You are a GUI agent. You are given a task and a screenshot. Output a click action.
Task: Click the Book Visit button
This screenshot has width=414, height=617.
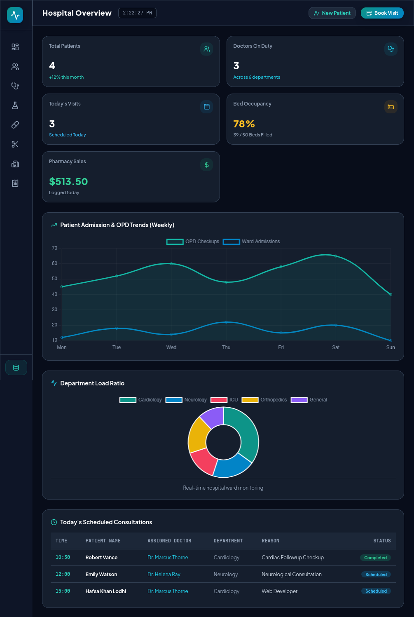click(x=382, y=13)
